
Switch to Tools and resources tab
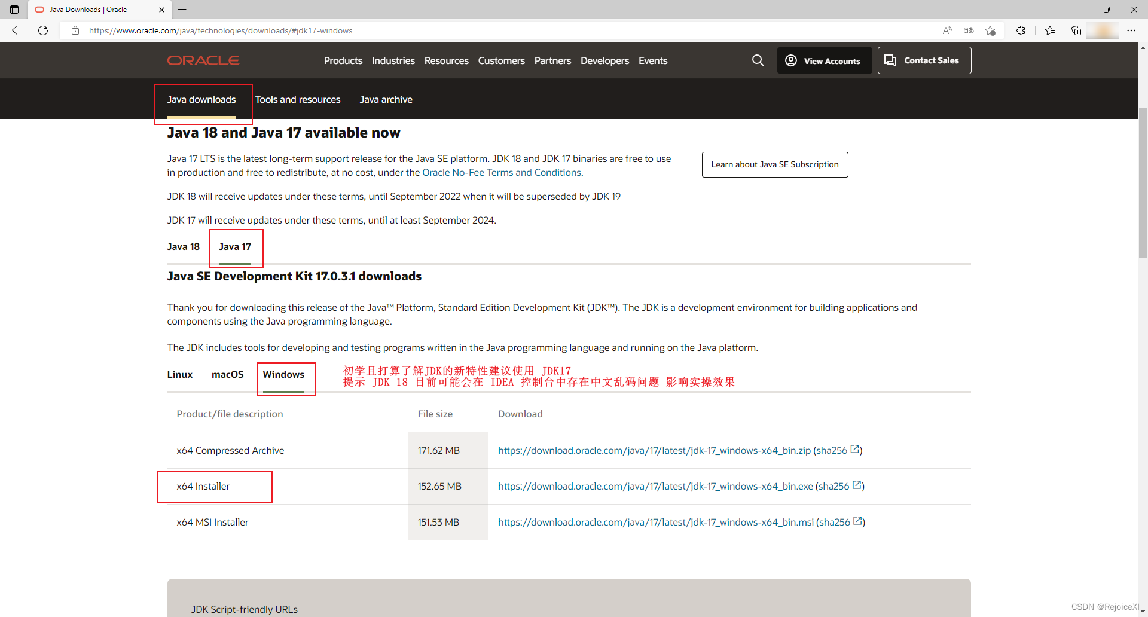[x=298, y=99]
